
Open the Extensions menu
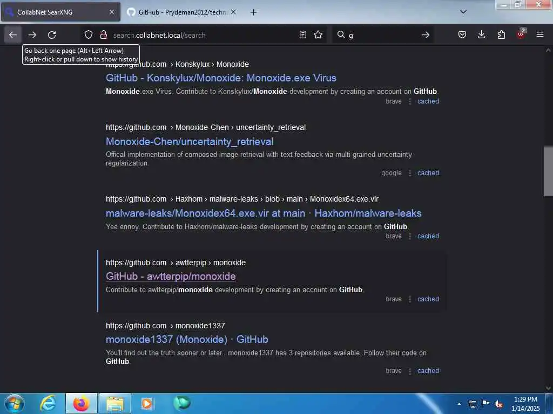tap(501, 34)
